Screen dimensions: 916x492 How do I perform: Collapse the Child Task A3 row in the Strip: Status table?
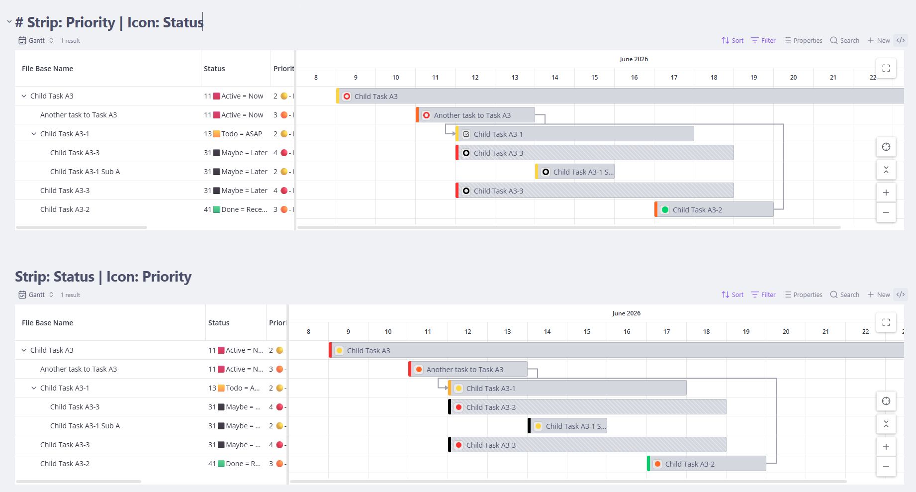click(x=24, y=350)
